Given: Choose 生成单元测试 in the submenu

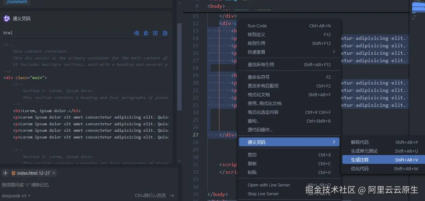Looking at the screenshot, I should 383,151.
